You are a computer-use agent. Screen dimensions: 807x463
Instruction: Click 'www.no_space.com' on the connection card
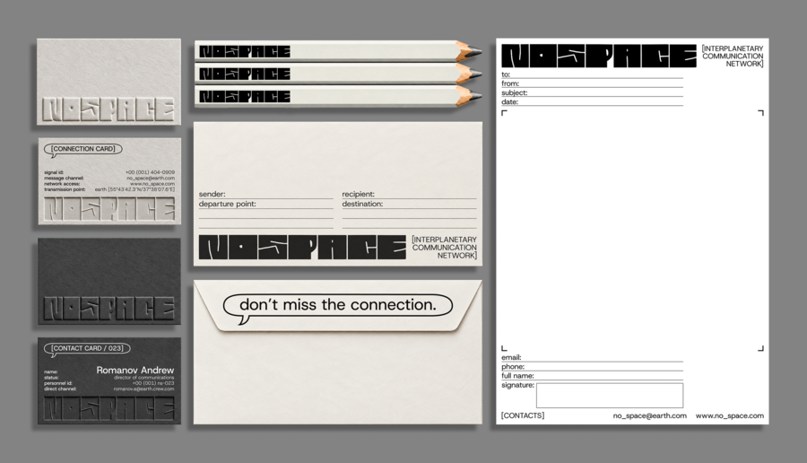tap(152, 184)
